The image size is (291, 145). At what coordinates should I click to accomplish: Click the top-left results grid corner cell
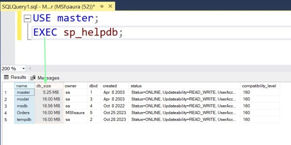pyautogui.click(x=9, y=86)
